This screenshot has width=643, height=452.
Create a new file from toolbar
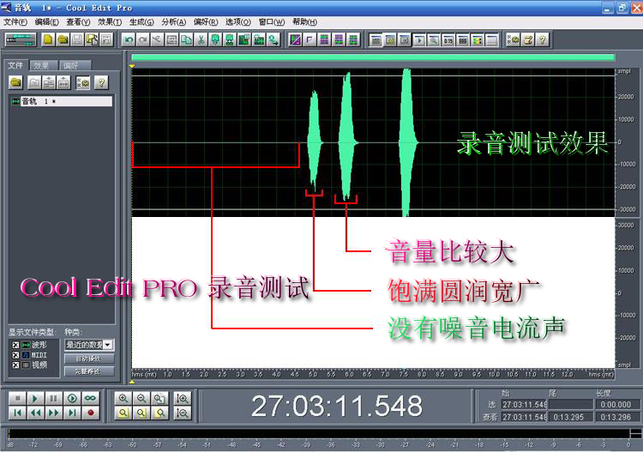pyautogui.click(x=48, y=39)
